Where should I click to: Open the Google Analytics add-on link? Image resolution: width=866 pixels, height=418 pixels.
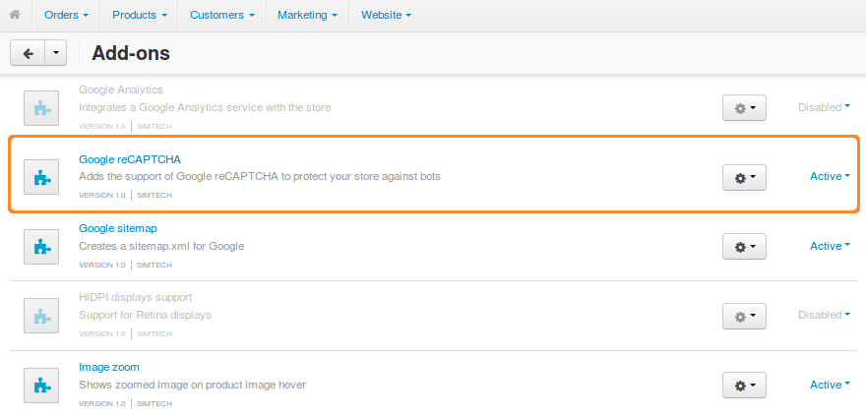tap(121, 90)
